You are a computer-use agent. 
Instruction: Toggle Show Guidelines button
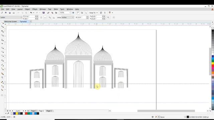coord(86,13)
